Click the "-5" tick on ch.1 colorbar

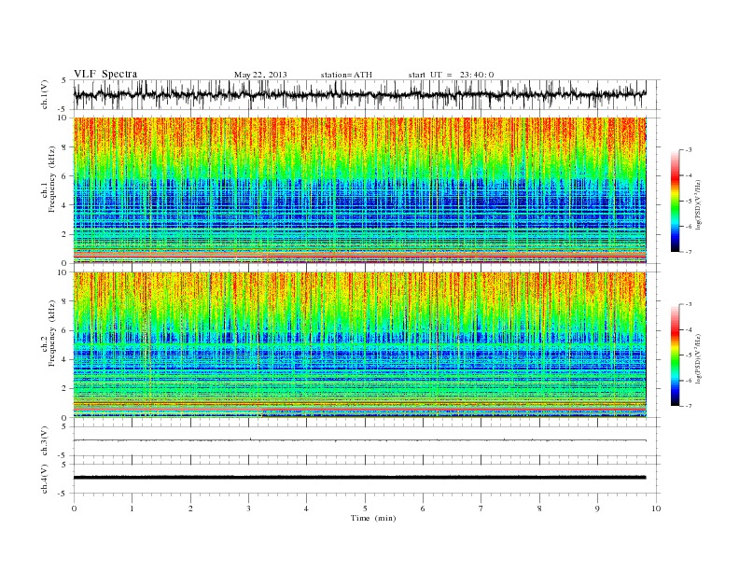[x=689, y=202]
